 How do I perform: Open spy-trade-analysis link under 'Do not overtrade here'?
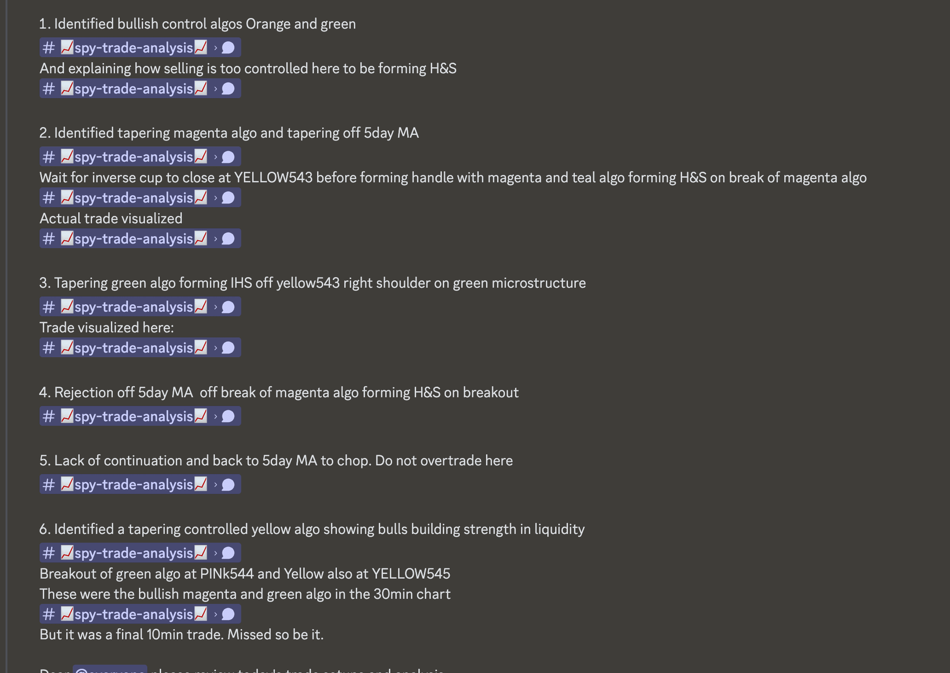click(x=134, y=485)
